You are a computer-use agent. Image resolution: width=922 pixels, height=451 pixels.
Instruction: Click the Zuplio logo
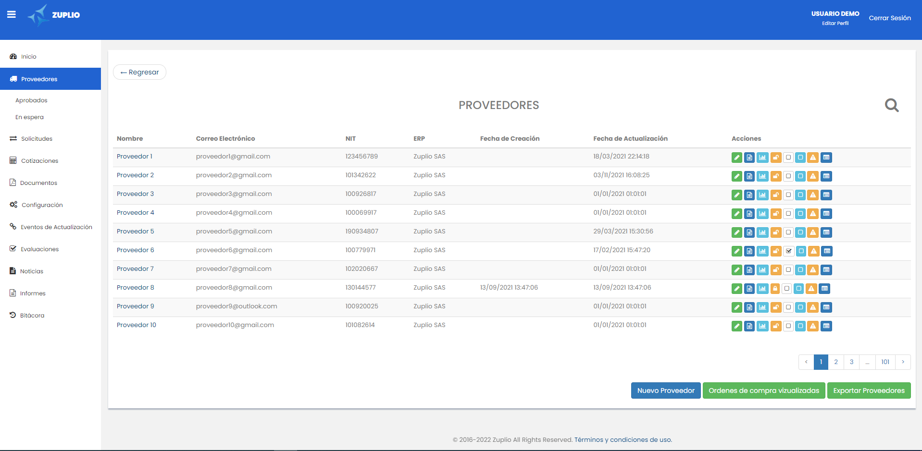coord(53,15)
